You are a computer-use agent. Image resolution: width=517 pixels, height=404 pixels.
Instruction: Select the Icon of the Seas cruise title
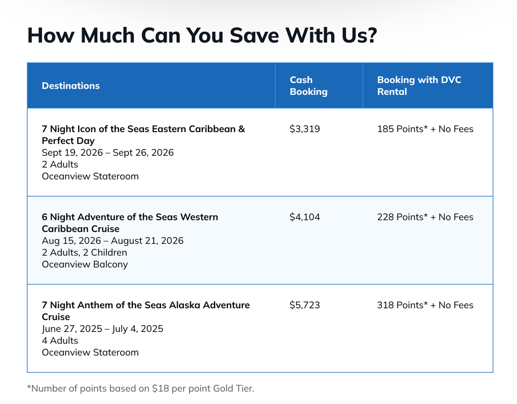pos(143,135)
